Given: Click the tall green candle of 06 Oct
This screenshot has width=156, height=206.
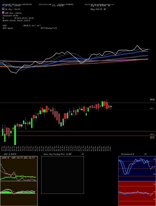Looking at the screenshot, I should [15, 135].
